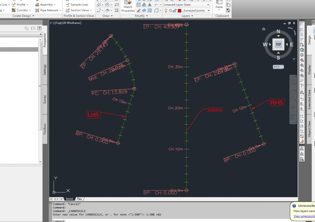
Task: Click the ViewCube home icon
Action: (x=263, y=29)
